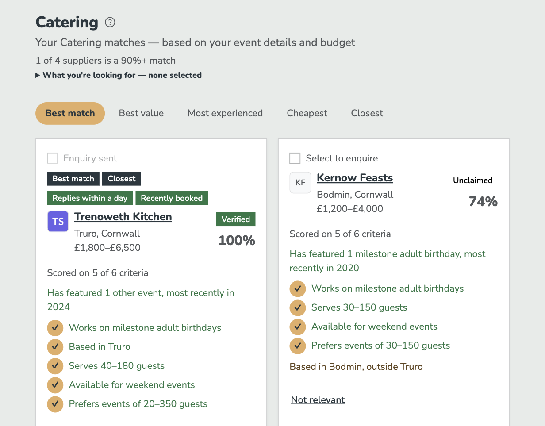Click the check icon beside Prefers events of 30–150 guests

pyautogui.click(x=298, y=345)
